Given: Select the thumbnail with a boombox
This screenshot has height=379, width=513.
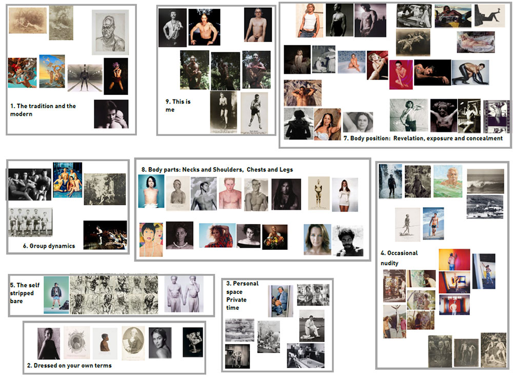Looking at the screenshot, I should tap(453, 16).
